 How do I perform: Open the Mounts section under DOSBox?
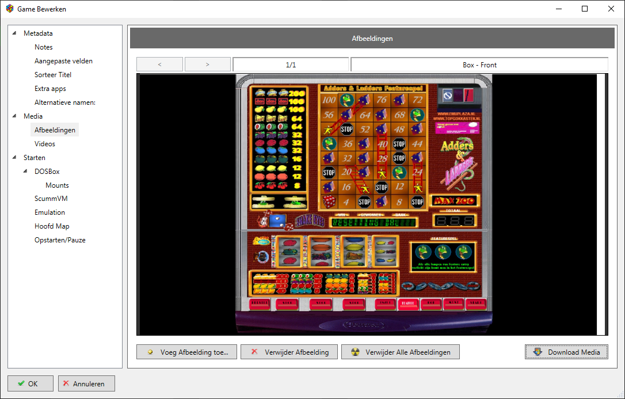(57, 185)
